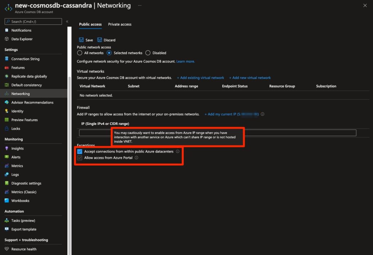Click the Features icon in Settings
This screenshot has height=255, width=373.
click(7, 68)
